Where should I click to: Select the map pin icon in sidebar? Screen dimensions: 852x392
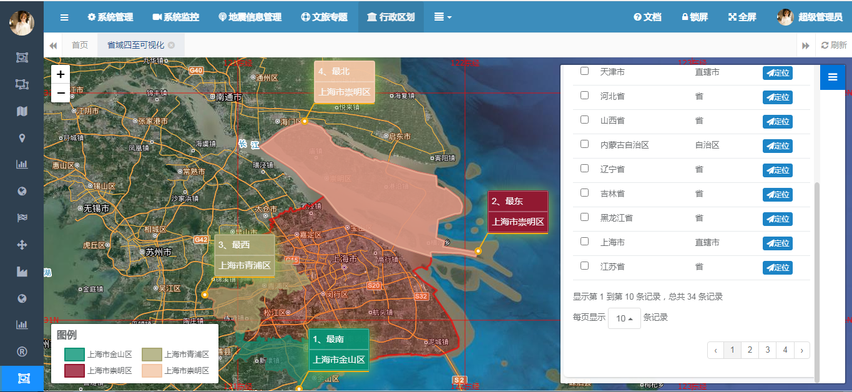pyautogui.click(x=22, y=138)
